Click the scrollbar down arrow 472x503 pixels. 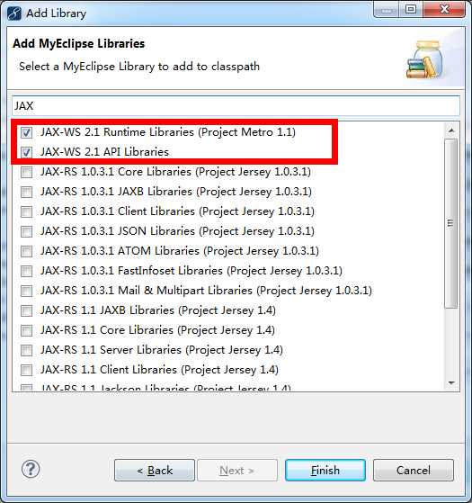451,382
